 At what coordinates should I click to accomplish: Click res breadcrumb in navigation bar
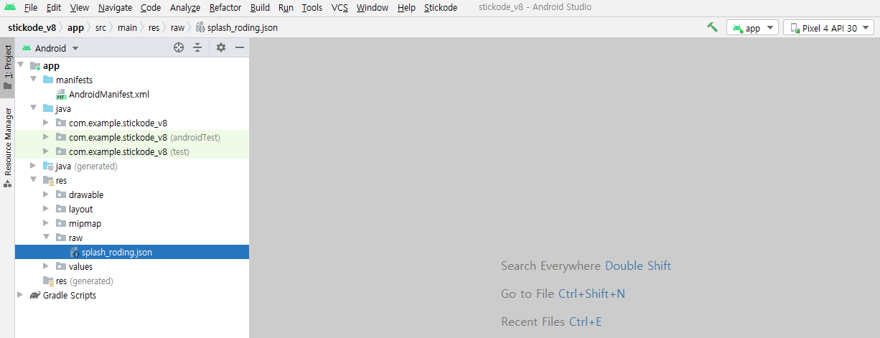pyautogui.click(x=154, y=28)
